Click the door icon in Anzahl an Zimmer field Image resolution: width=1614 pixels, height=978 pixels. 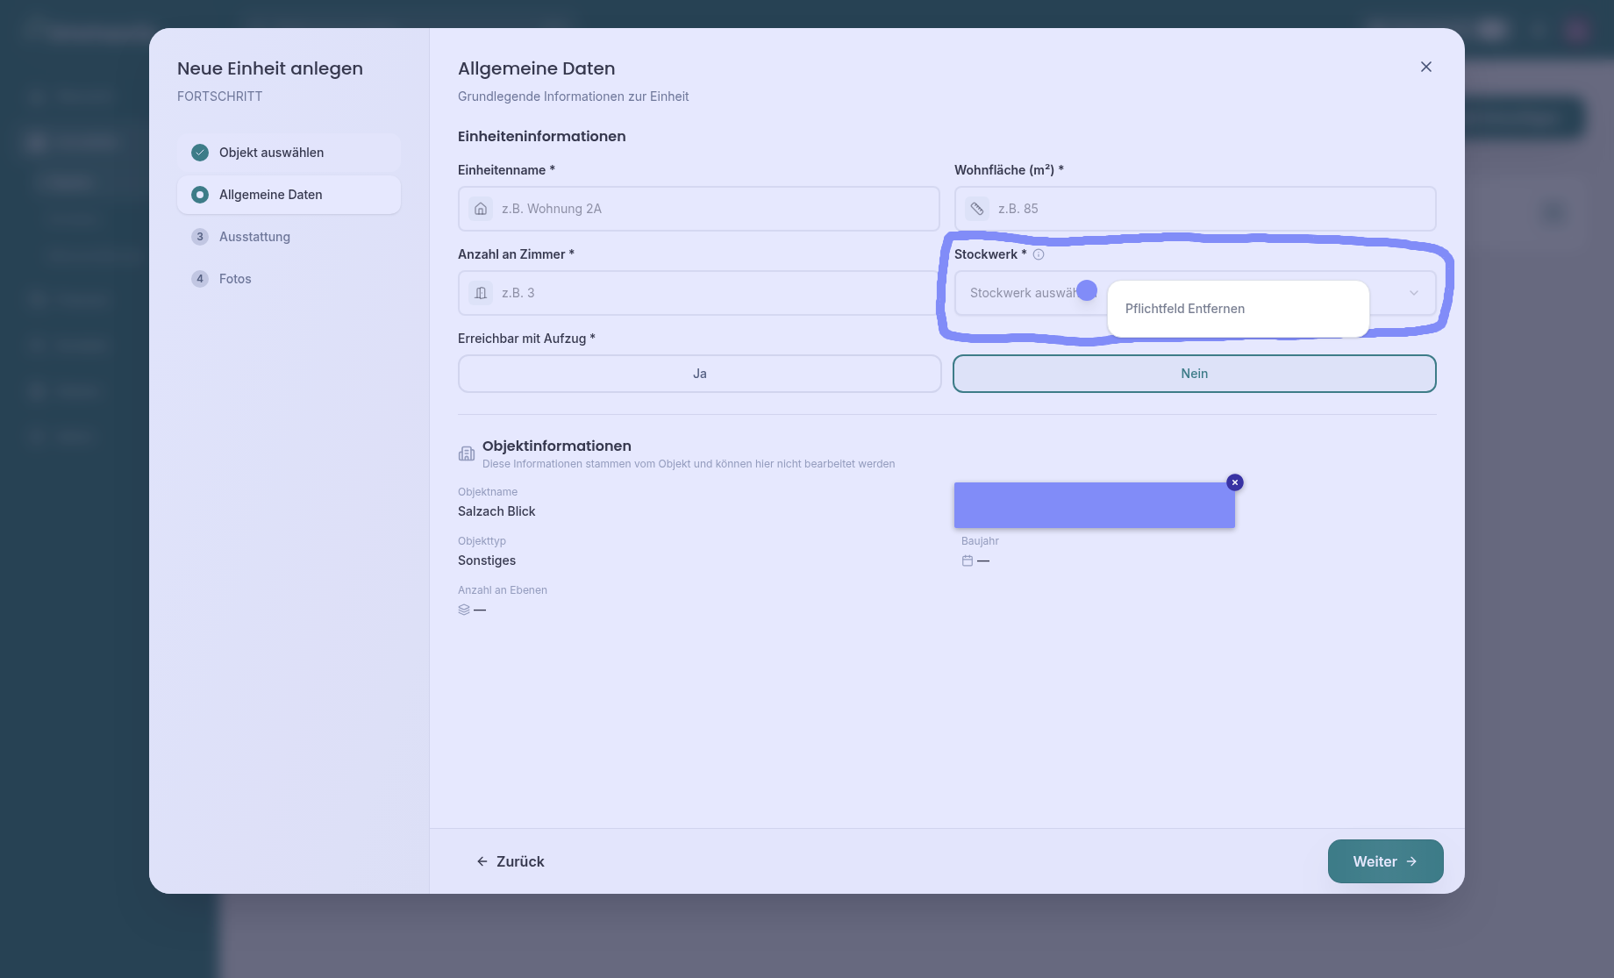pyautogui.click(x=481, y=293)
